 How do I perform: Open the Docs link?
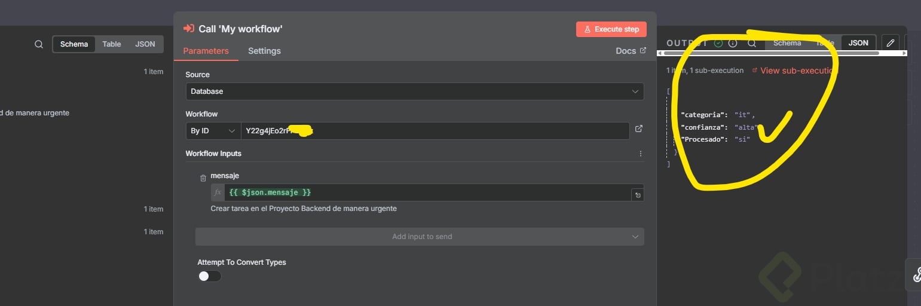[x=631, y=51]
